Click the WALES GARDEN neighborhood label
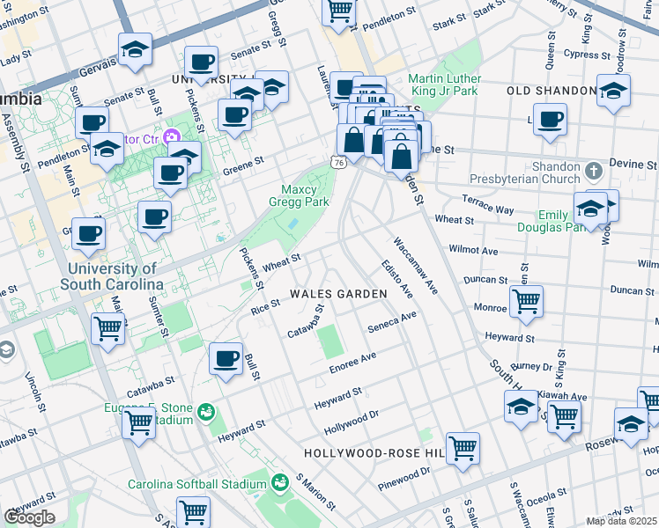 click(338, 294)
